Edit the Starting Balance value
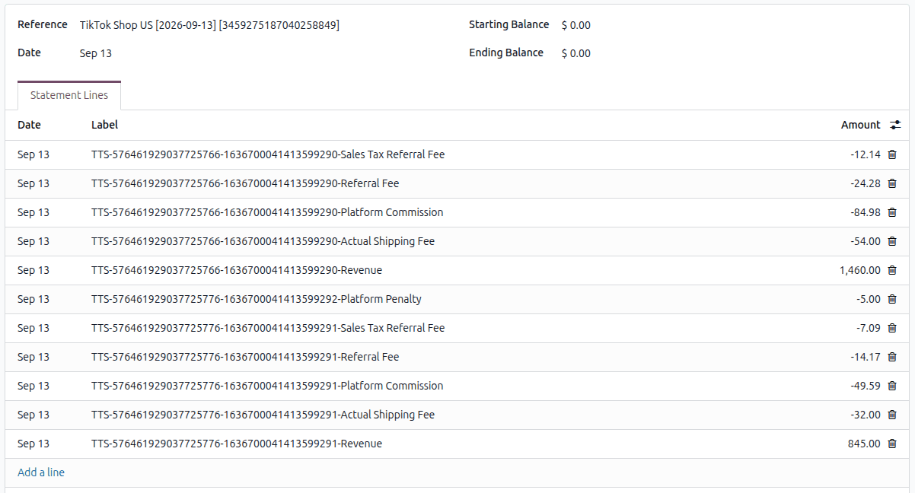This screenshot has width=915, height=493. [x=576, y=25]
